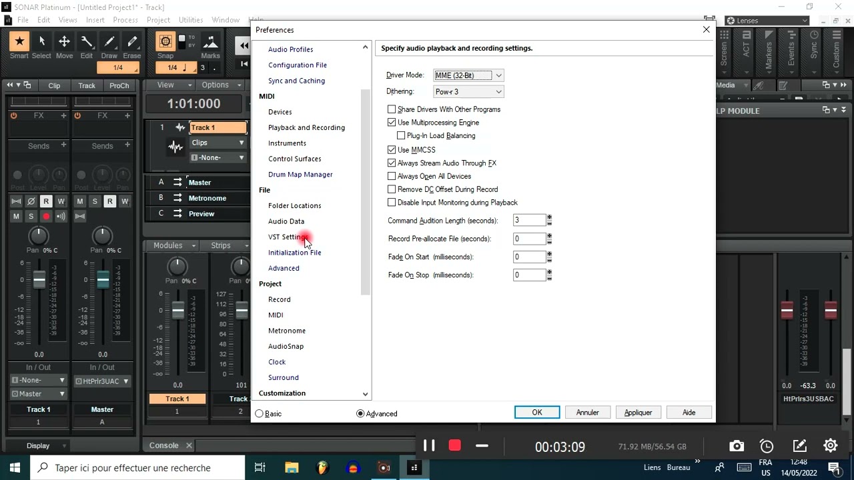Open Playback and Recording preferences page
This screenshot has width=854, height=480.
[x=306, y=128]
